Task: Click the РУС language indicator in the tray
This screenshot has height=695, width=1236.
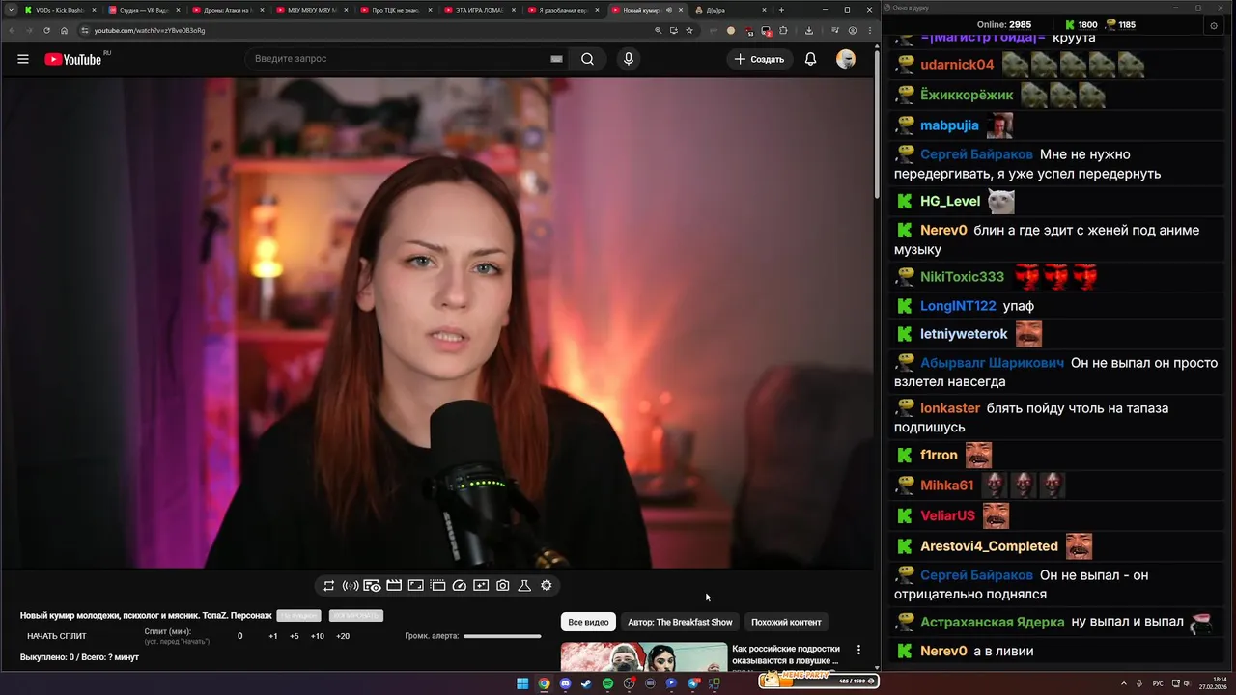Action: (x=1158, y=683)
